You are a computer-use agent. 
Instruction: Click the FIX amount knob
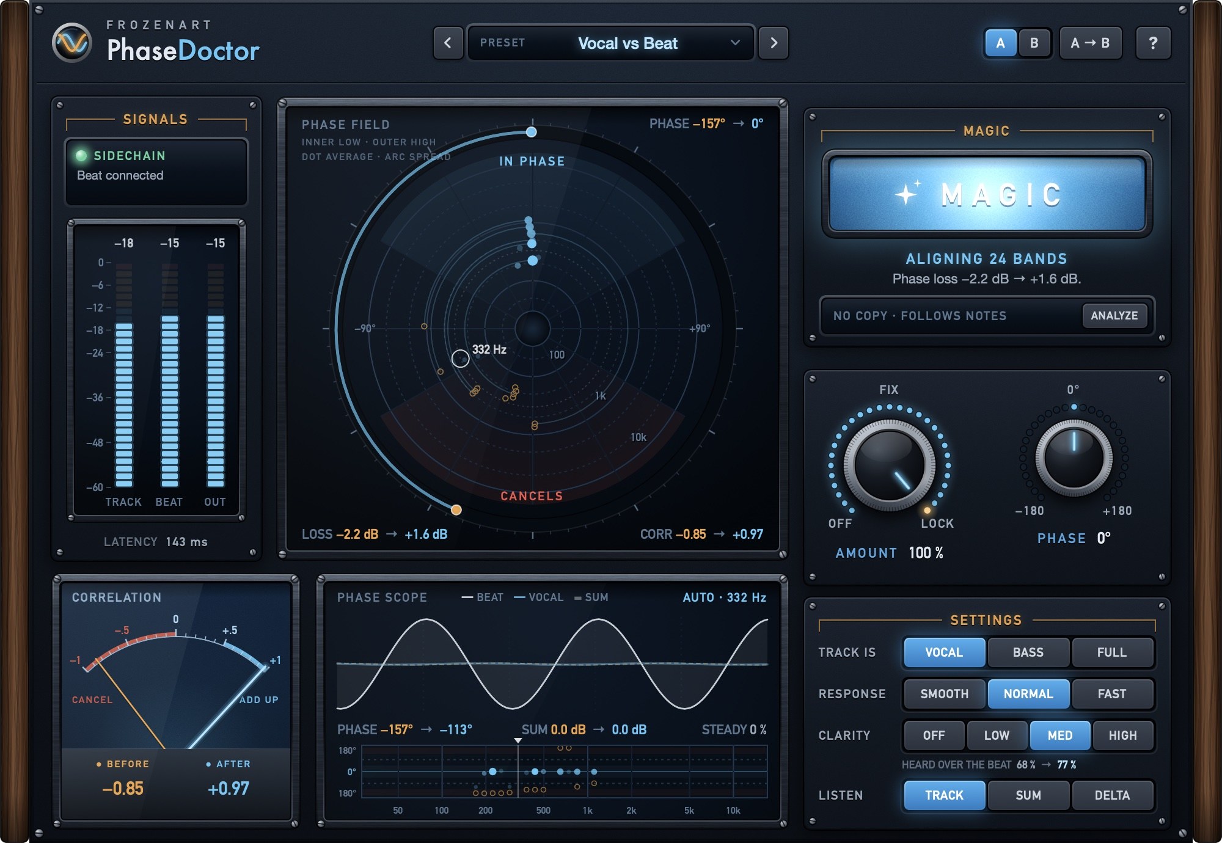(x=889, y=465)
